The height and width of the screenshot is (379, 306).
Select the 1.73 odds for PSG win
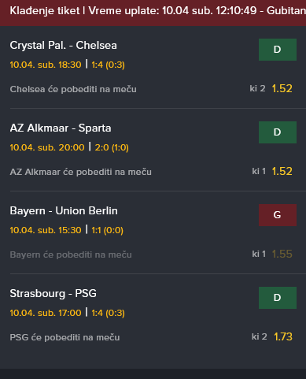(x=283, y=337)
